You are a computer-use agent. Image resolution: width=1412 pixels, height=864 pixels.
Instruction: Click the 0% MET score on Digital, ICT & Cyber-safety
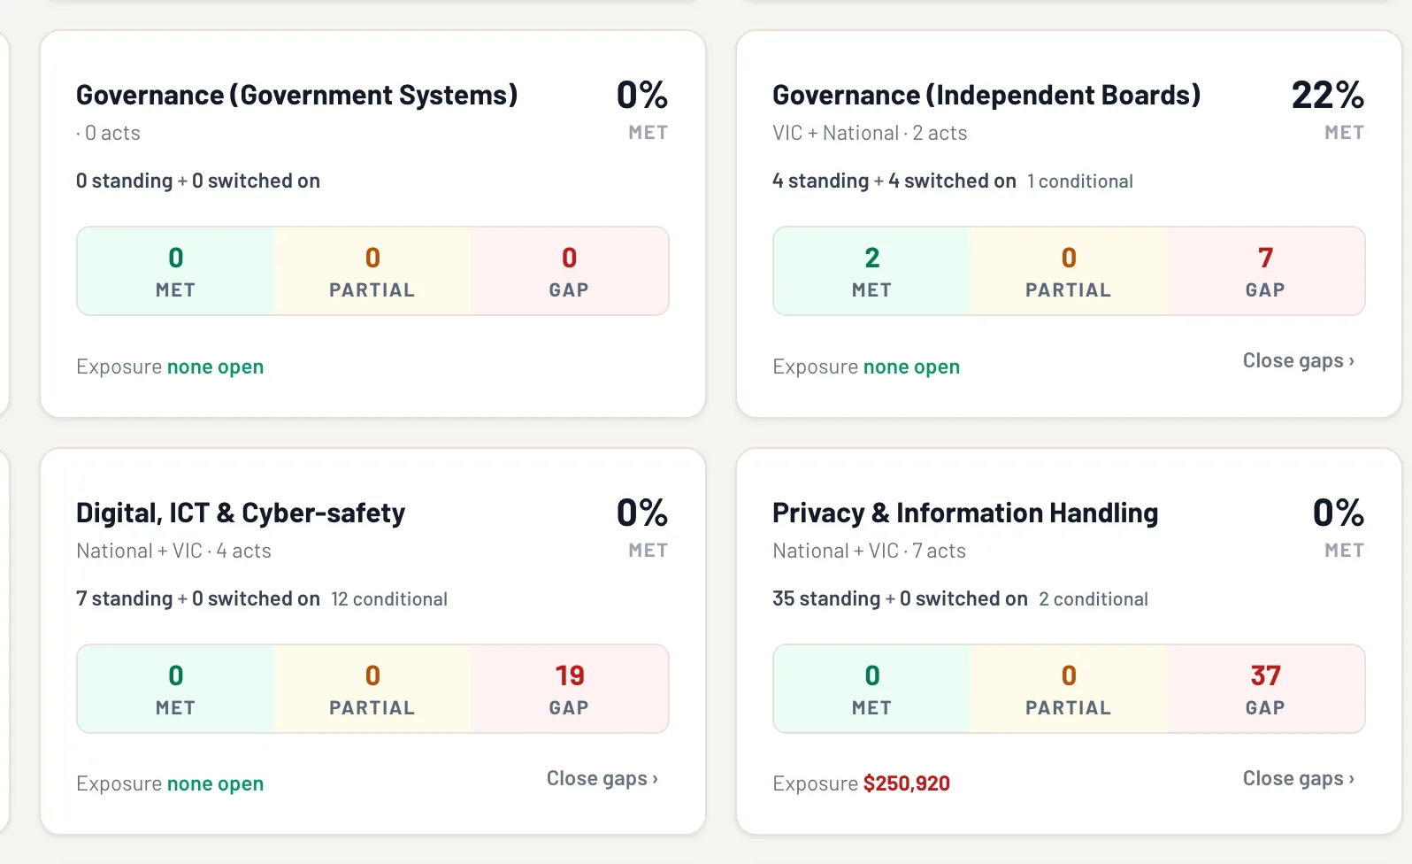[x=642, y=526]
